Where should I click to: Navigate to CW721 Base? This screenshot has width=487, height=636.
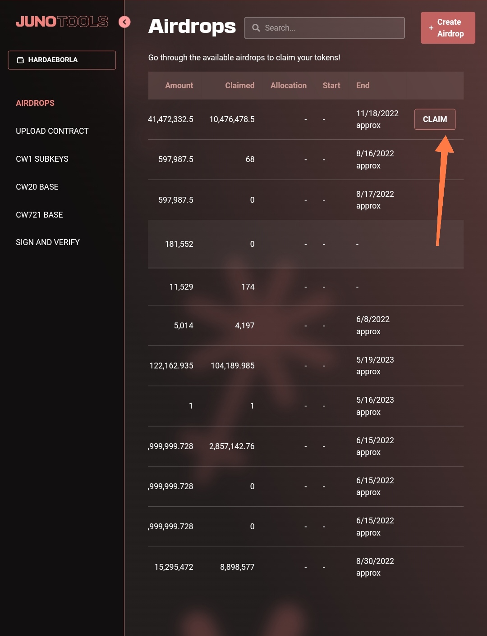40,215
